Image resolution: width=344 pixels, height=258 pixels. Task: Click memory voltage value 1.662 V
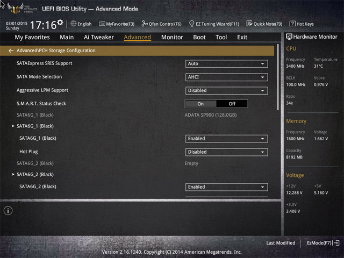point(321,139)
